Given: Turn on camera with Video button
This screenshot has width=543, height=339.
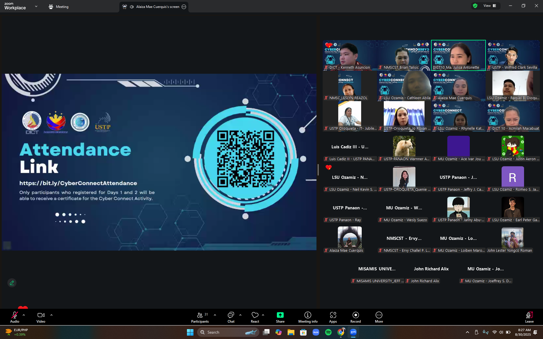Looking at the screenshot, I should pyautogui.click(x=41, y=317).
